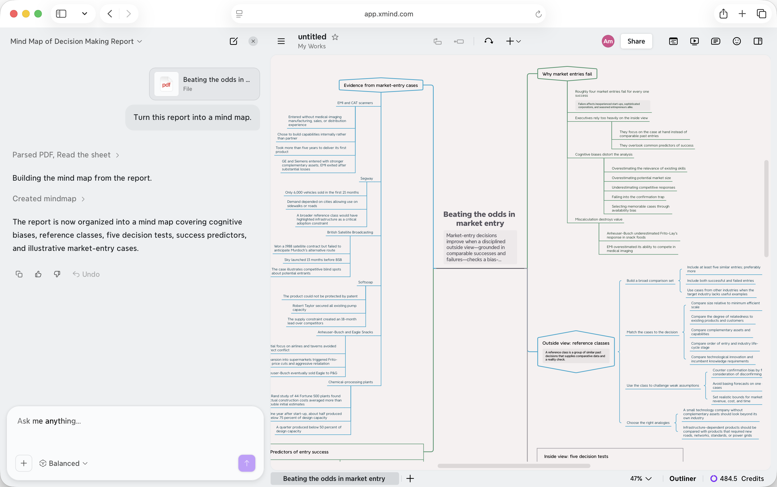Open the comments panel icon

[715, 41]
